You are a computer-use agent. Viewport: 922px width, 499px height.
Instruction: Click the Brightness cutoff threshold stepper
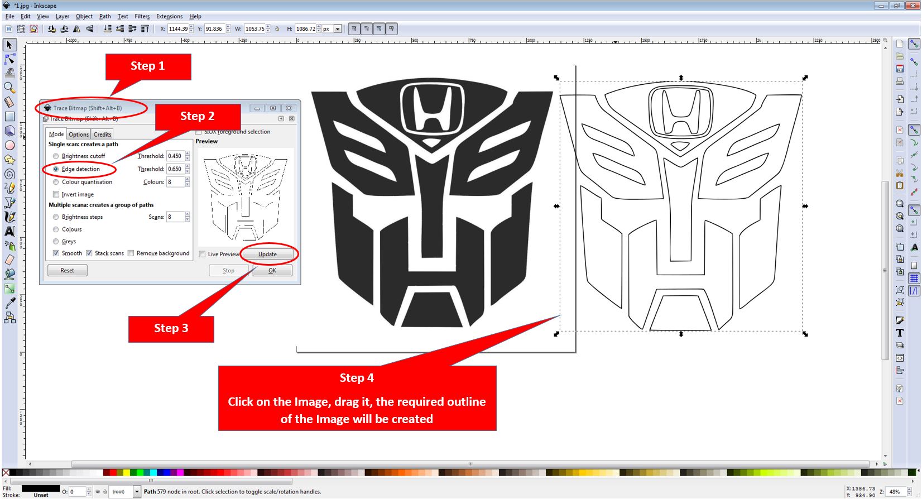point(188,156)
